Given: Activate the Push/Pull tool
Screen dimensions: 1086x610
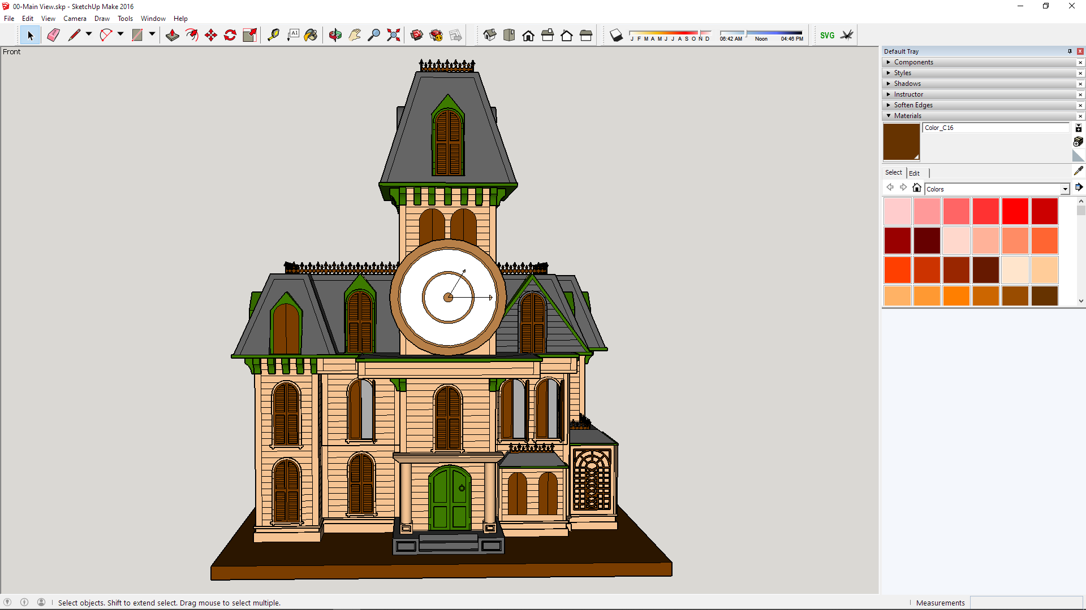Looking at the screenshot, I should [x=173, y=35].
